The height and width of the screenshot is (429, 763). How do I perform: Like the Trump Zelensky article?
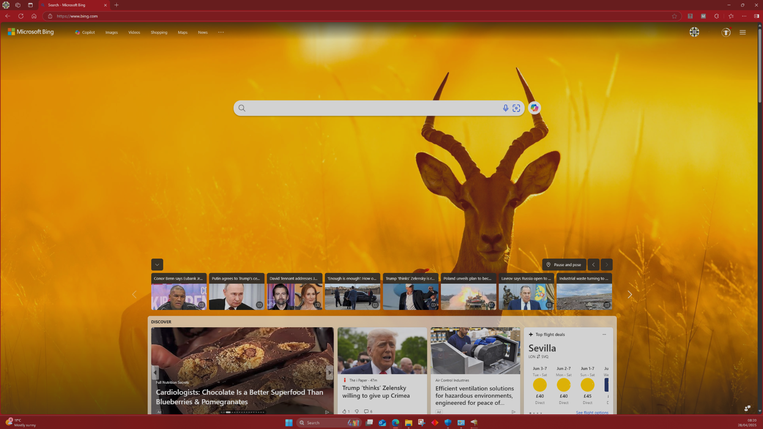pos(346,412)
